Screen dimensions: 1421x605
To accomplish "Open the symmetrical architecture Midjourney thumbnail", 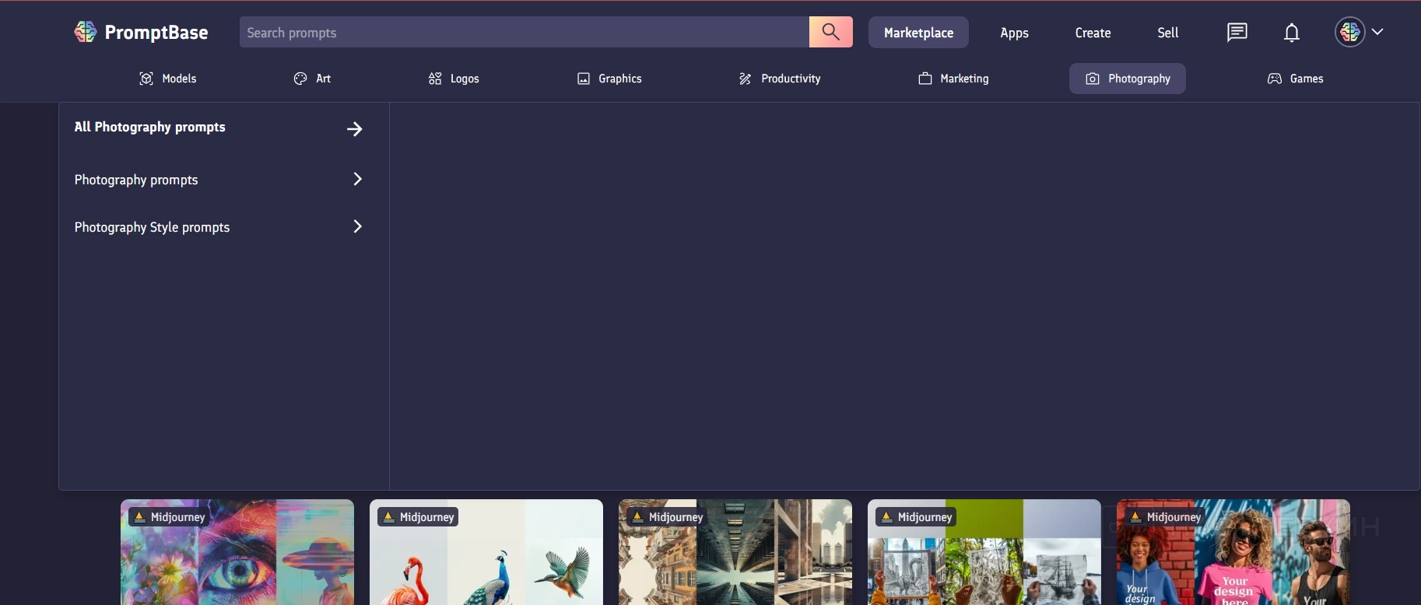I will coord(735,552).
